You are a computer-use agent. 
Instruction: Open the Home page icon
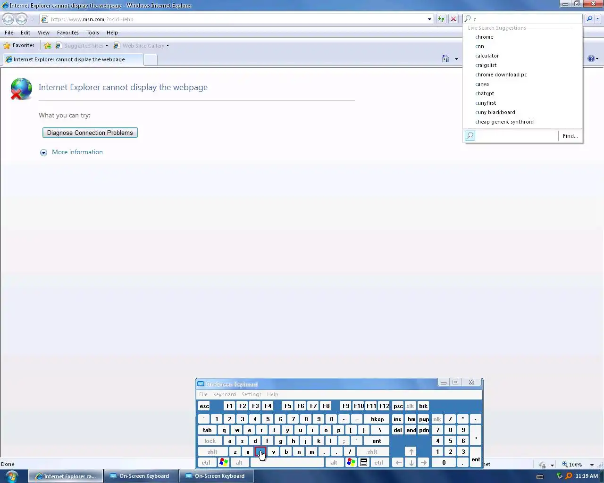pyautogui.click(x=445, y=58)
